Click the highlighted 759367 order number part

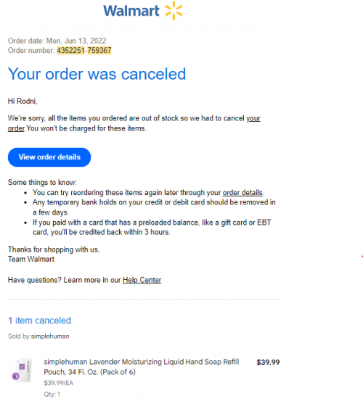(99, 50)
